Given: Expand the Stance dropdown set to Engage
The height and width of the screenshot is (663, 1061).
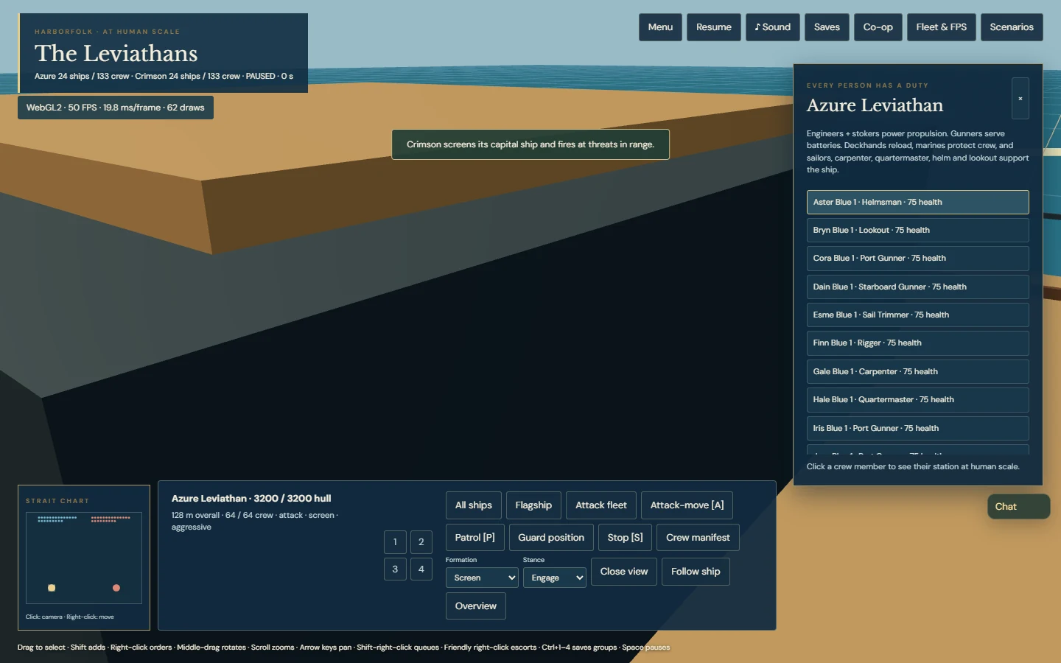Looking at the screenshot, I should click(x=555, y=578).
